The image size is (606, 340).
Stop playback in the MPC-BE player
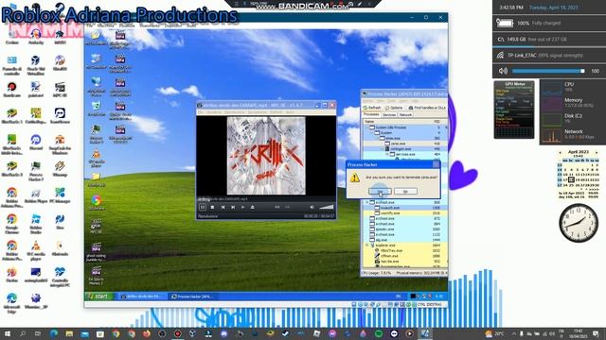pyautogui.click(x=212, y=207)
